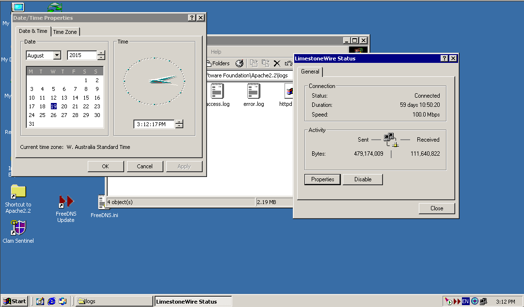Click the Show Desktop quick launch icon
This screenshot has width=524, height=307.
[40, 301]
